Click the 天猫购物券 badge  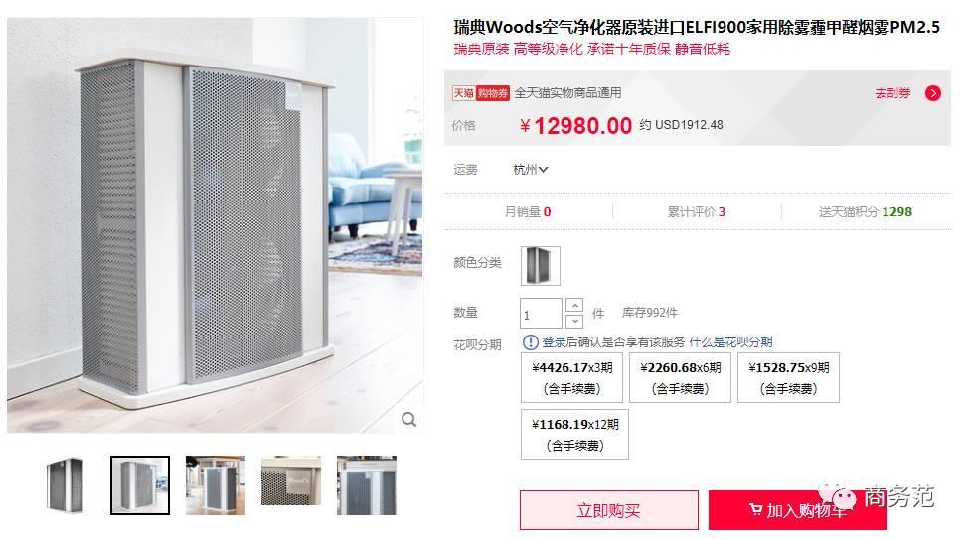(481, 93)
